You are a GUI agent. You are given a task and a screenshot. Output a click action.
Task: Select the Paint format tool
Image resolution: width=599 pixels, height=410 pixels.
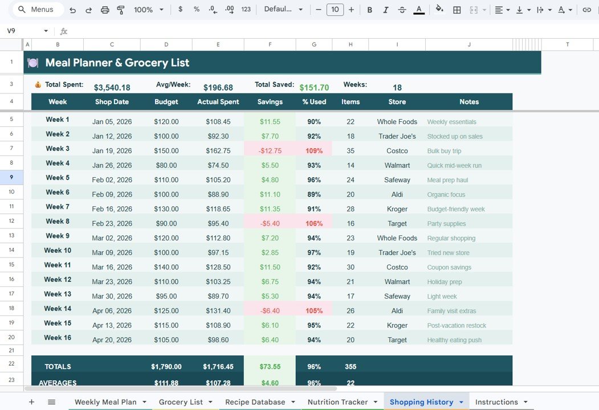pyautogui.click(x=121, y=10)
